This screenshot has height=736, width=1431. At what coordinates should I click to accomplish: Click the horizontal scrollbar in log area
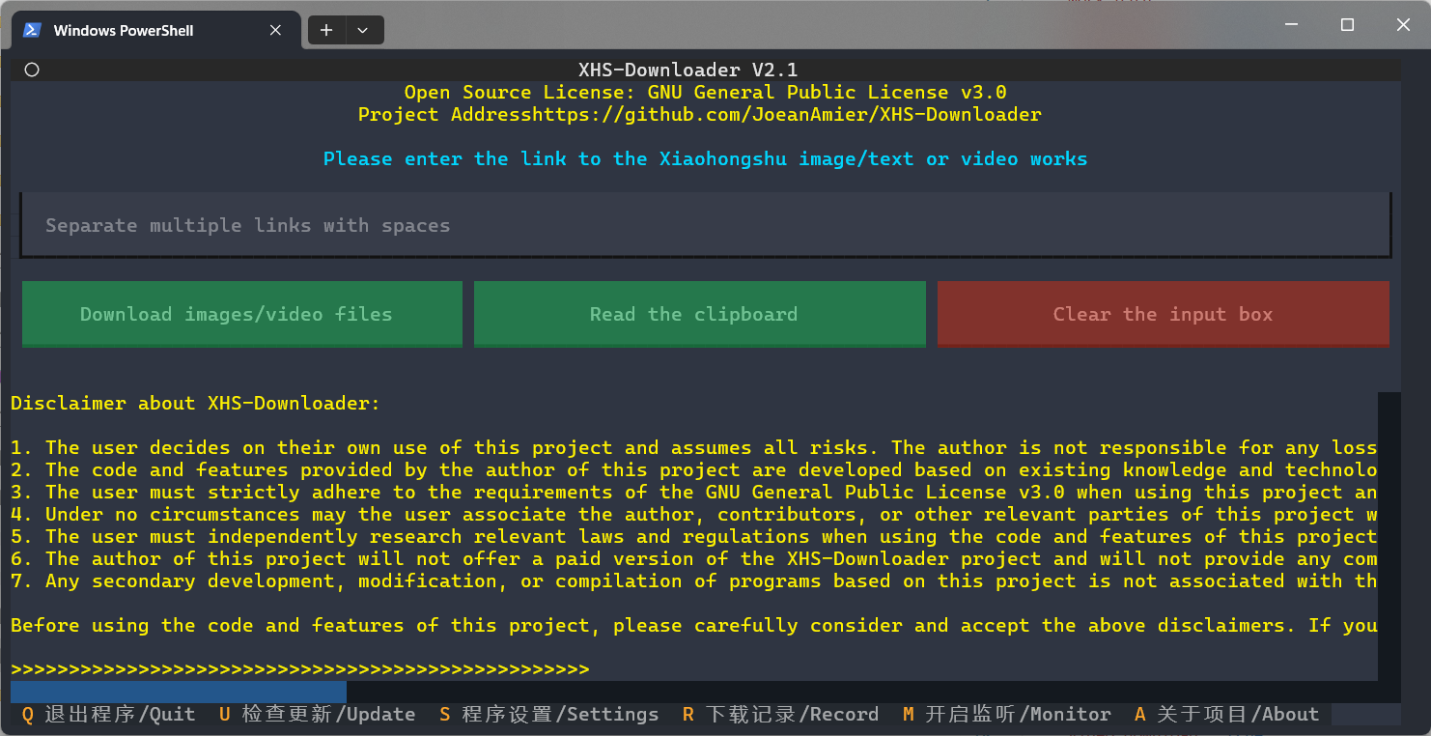[x=179, y=692]
